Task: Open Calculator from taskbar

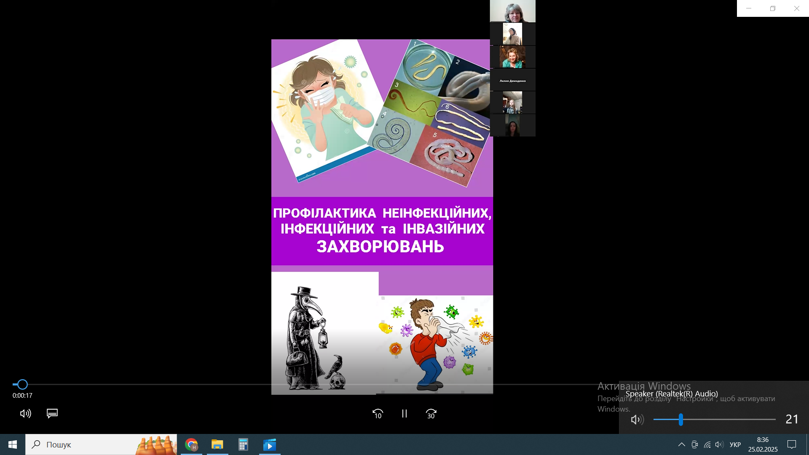Action: [243, 444]
